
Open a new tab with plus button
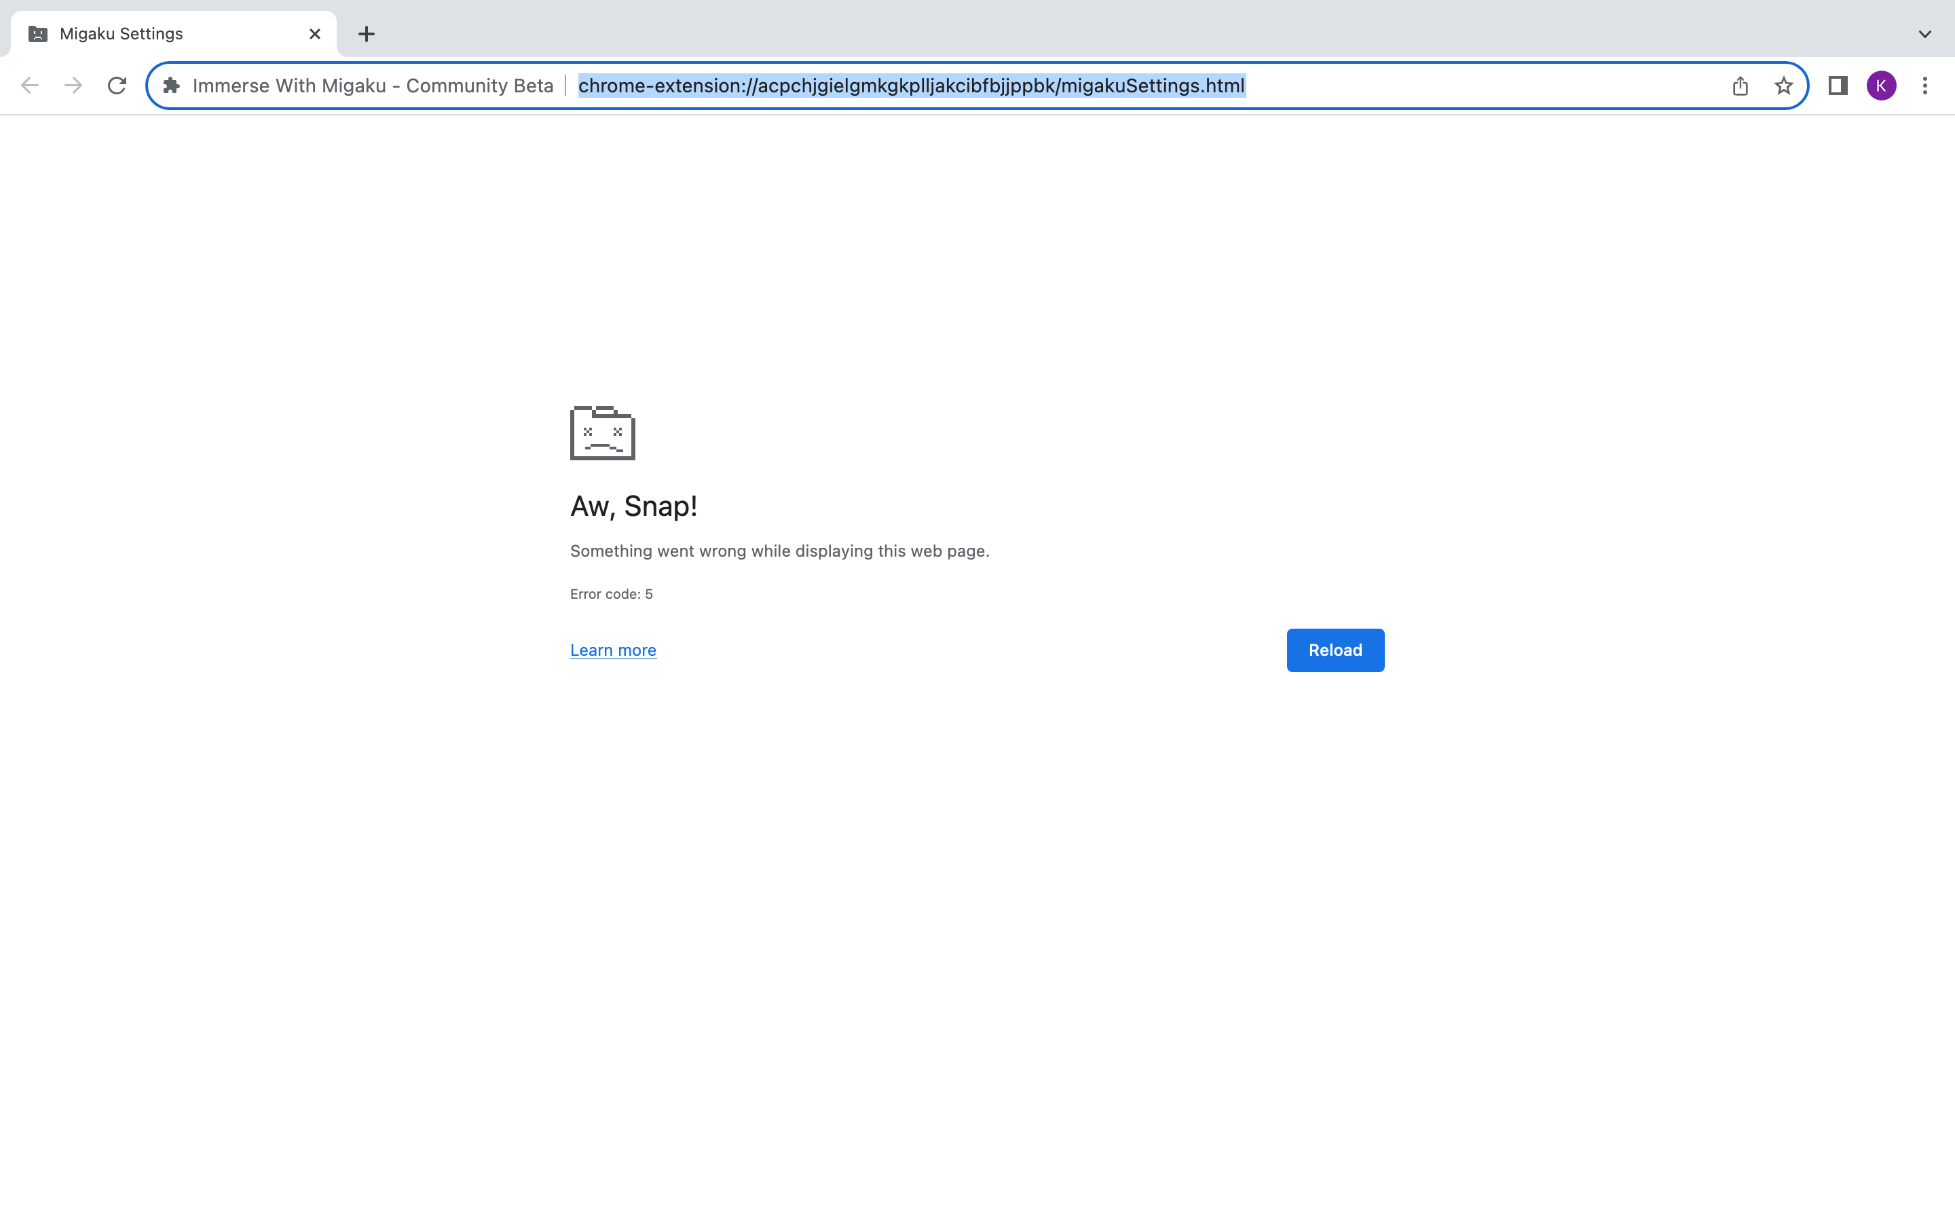coord(367,34)
